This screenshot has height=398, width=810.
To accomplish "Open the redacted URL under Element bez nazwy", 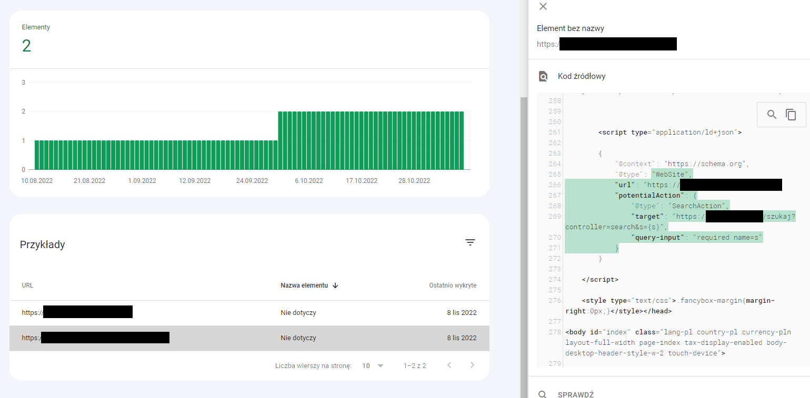I will (606, 44).
